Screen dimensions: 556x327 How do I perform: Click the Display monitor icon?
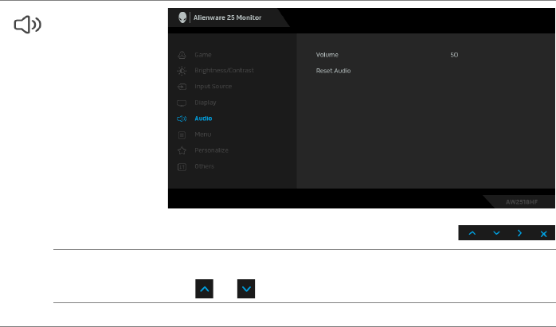point(182,103)
